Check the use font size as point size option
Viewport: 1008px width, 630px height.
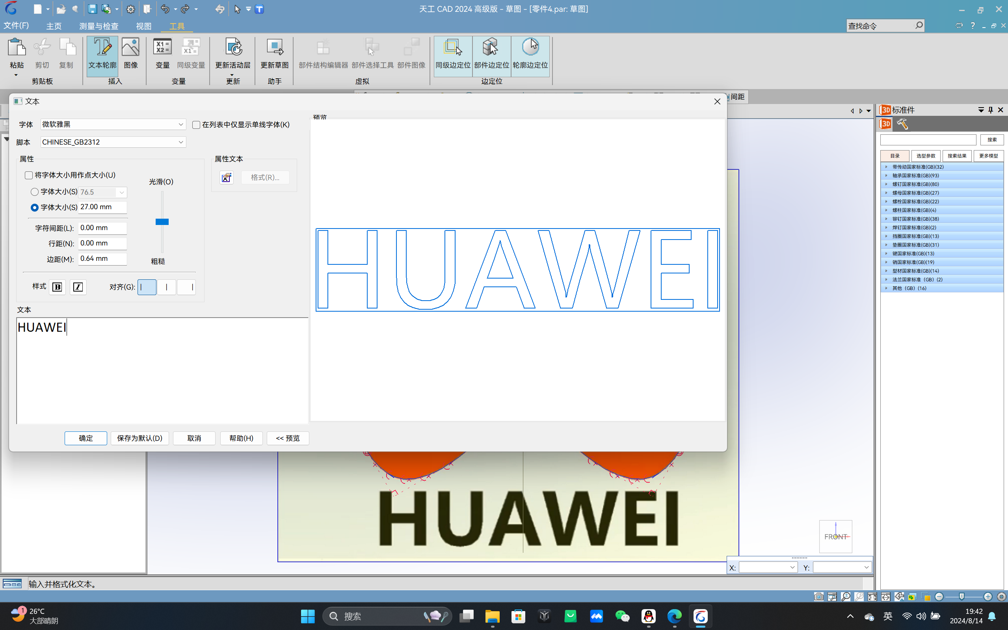(x=29, y=175)
